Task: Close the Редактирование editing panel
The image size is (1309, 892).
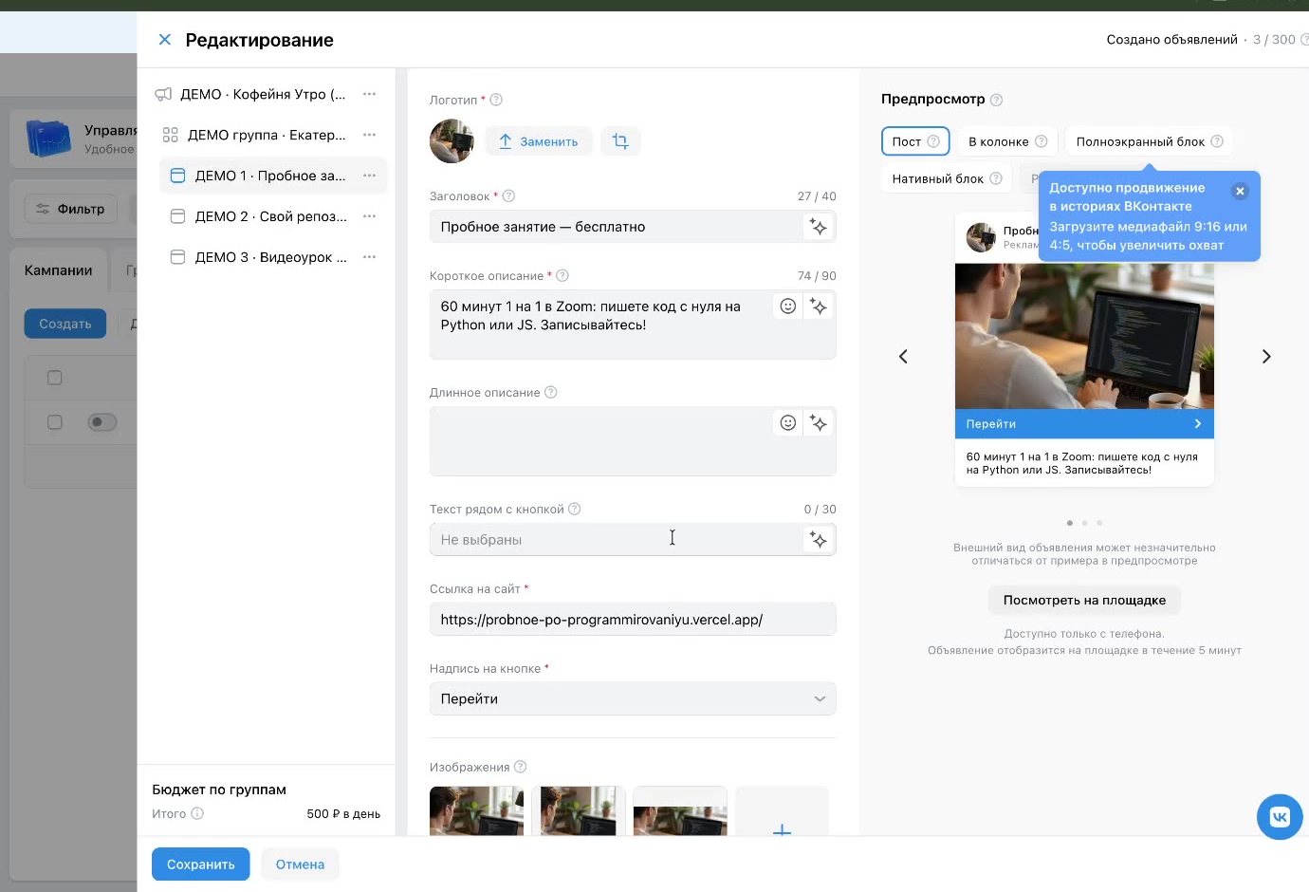Action: point(164,40)
